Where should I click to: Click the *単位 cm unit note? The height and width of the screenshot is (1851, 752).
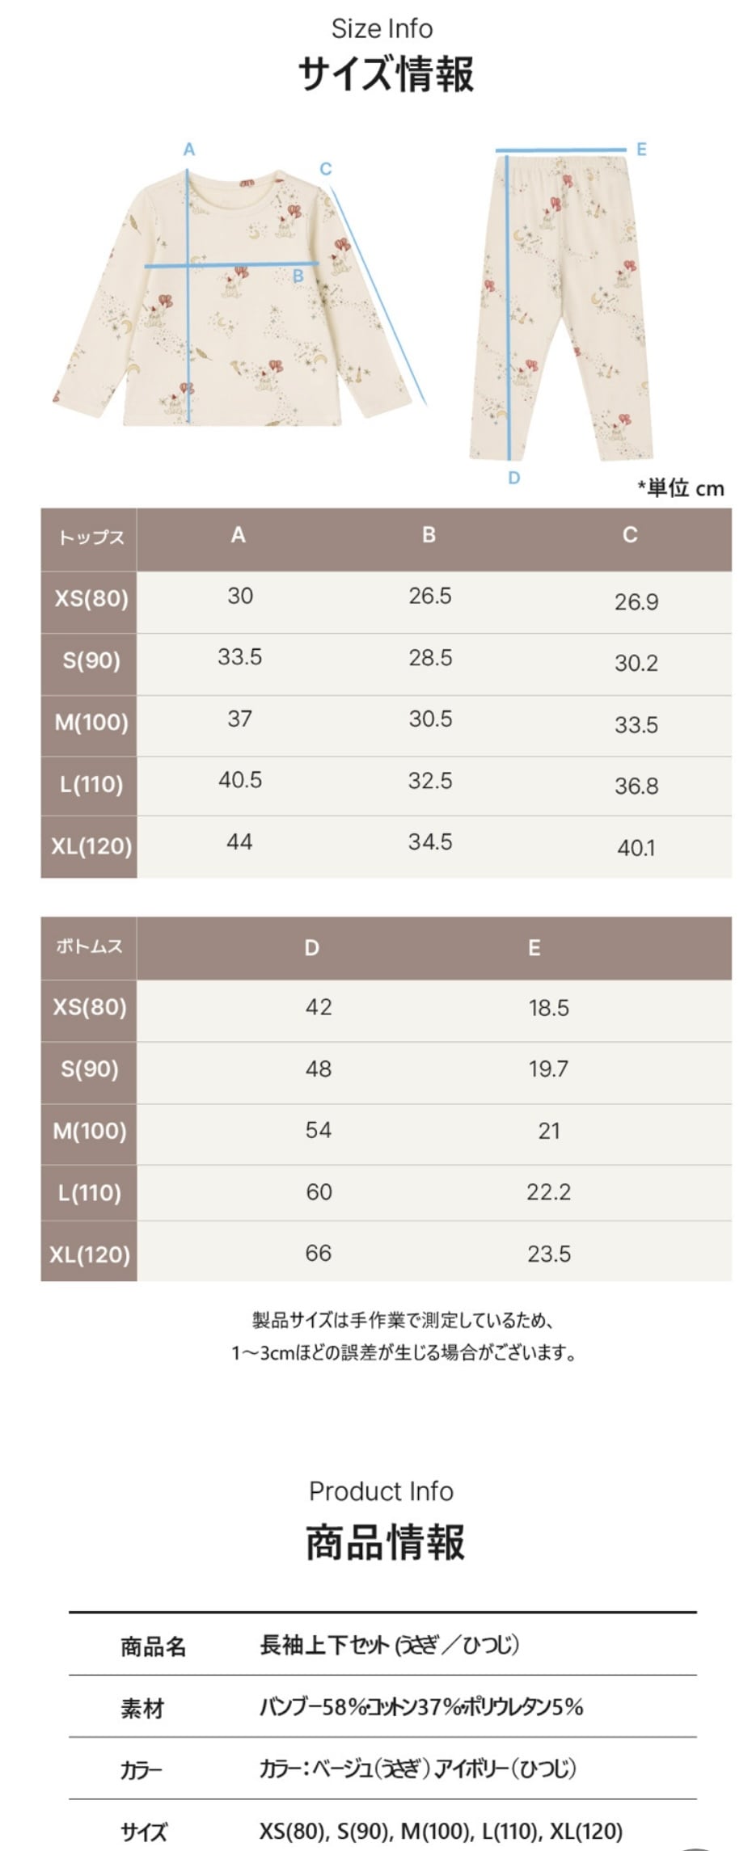coord(681,488)
